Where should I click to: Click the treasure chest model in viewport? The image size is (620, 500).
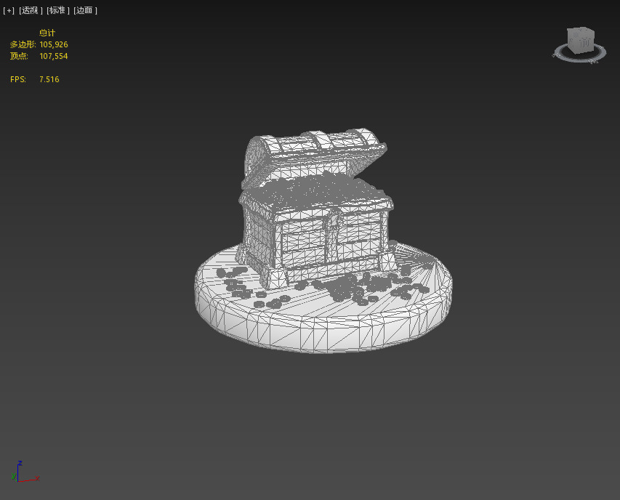click(x=316, y=209)
